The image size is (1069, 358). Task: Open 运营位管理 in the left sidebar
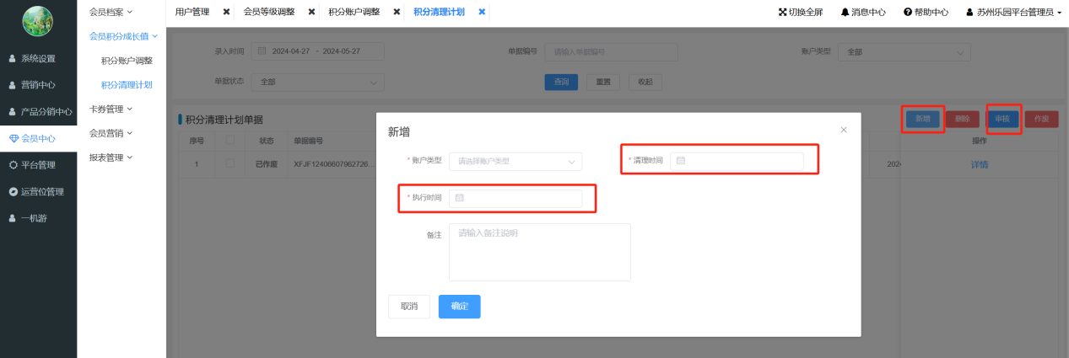[x=38, y=191]
